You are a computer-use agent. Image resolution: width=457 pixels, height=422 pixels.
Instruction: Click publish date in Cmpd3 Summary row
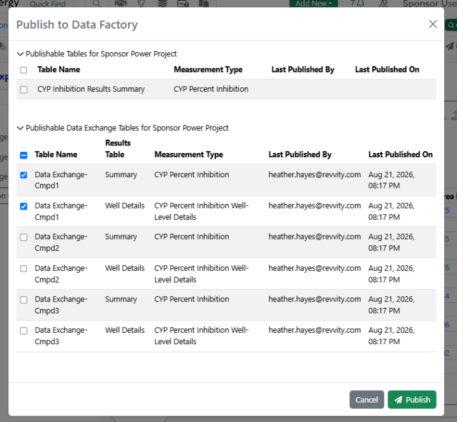click(391, 305)
